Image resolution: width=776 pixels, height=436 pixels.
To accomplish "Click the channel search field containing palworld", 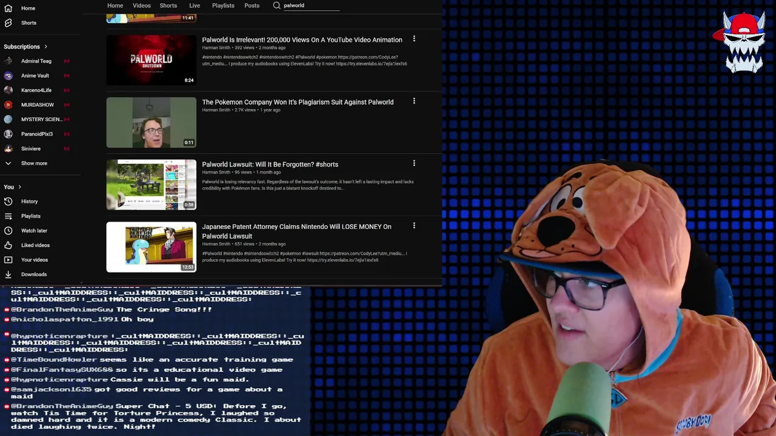I will [312, 5].
